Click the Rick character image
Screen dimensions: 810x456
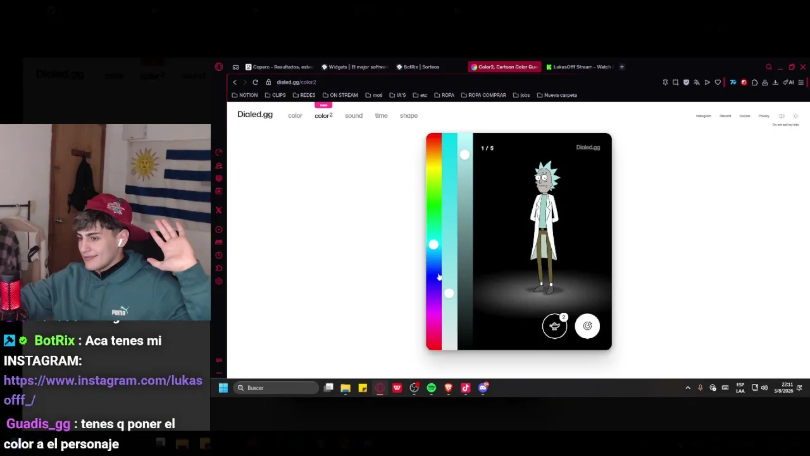tap(544, 228)
